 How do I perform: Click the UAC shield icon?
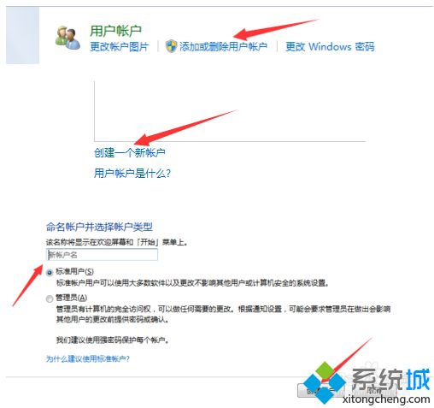point(171,46)
